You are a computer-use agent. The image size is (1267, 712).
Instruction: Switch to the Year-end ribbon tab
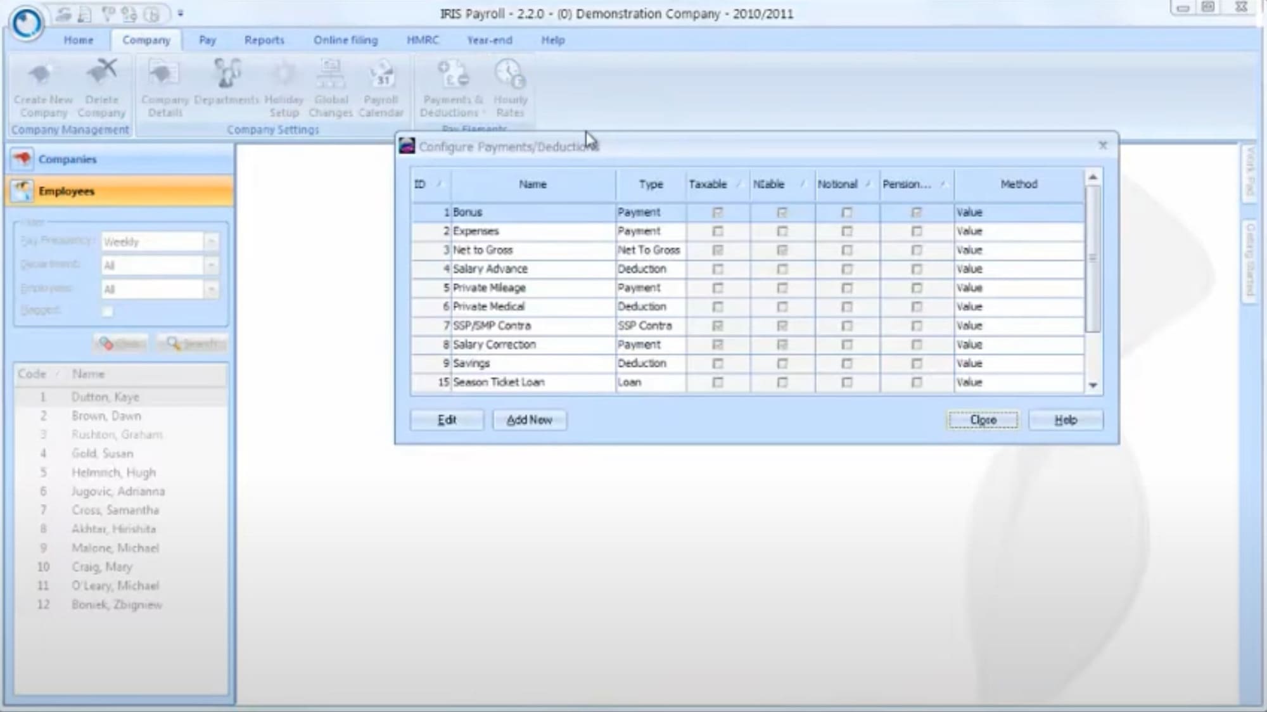tap(489, 40)
